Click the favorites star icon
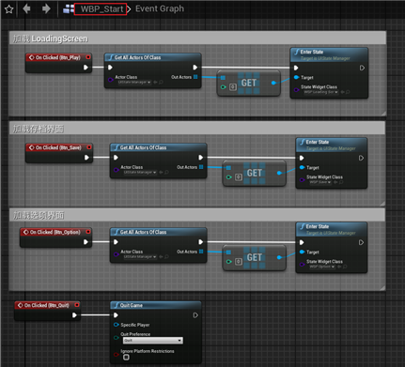This screenshot has height=367, width=405. [x=8, y=9]
